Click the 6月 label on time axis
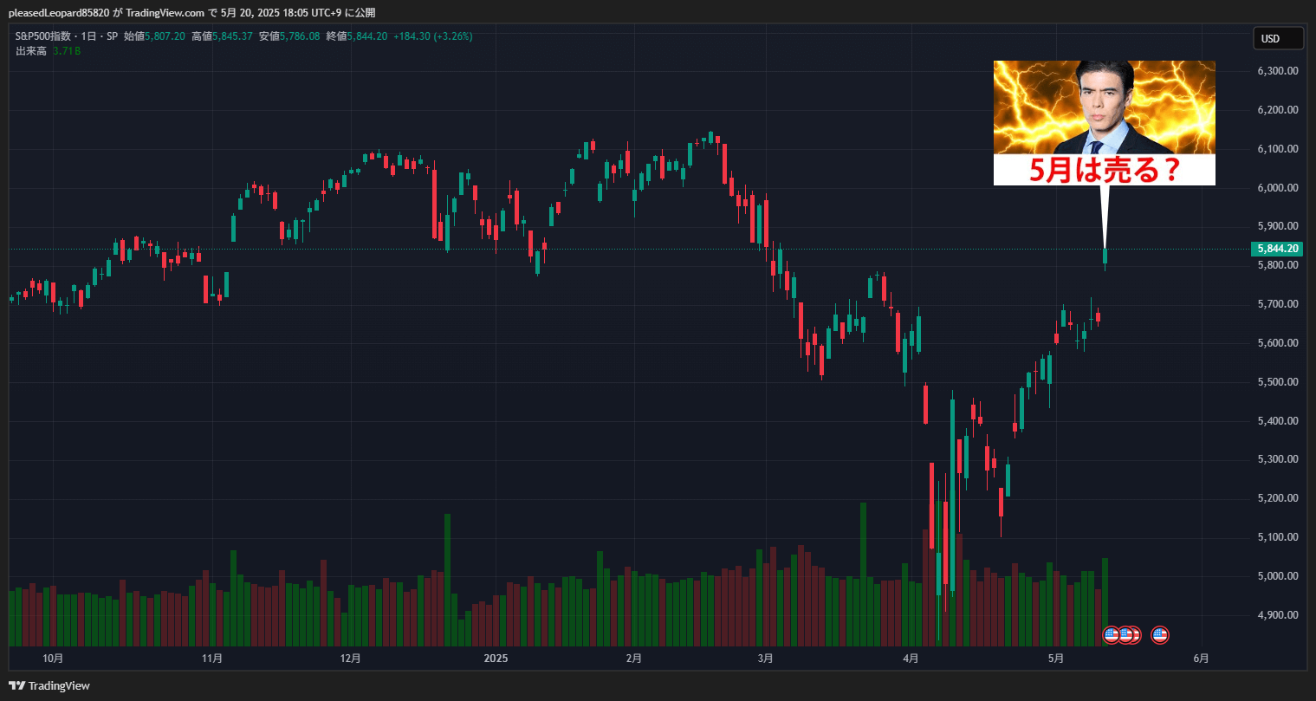1316x701 pixels. tap(1201, 659)
